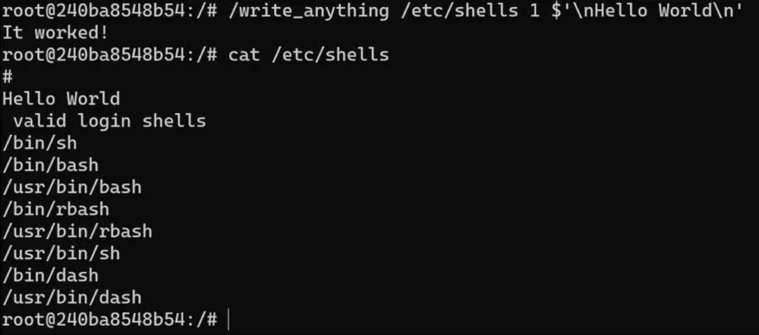Click the 'Hello World' output line
The height and width of the screenshot is (335, 759).
61,99
